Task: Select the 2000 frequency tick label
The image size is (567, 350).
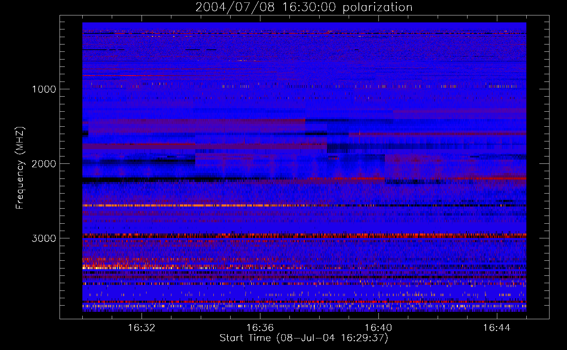Action: (44, 164)
